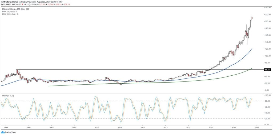Viewport: 273px width, 135px height.
Task: Click the 'Stoch (5, 3, 3)' indicator label
Action: pos(8,96)
